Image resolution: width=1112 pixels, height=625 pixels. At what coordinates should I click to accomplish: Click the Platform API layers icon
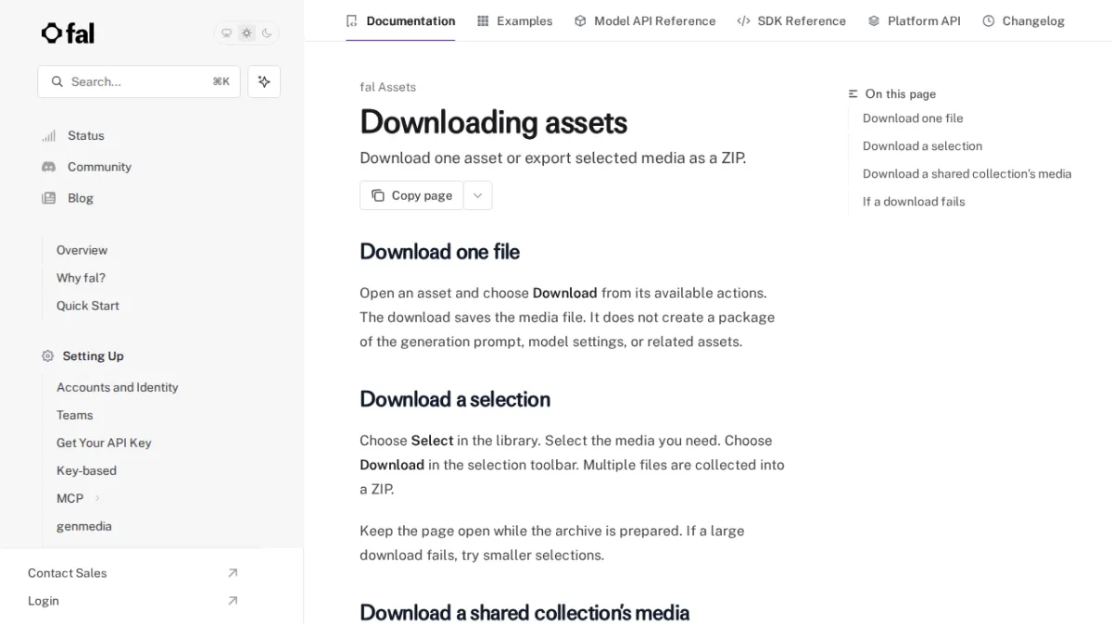coord(874,20)
